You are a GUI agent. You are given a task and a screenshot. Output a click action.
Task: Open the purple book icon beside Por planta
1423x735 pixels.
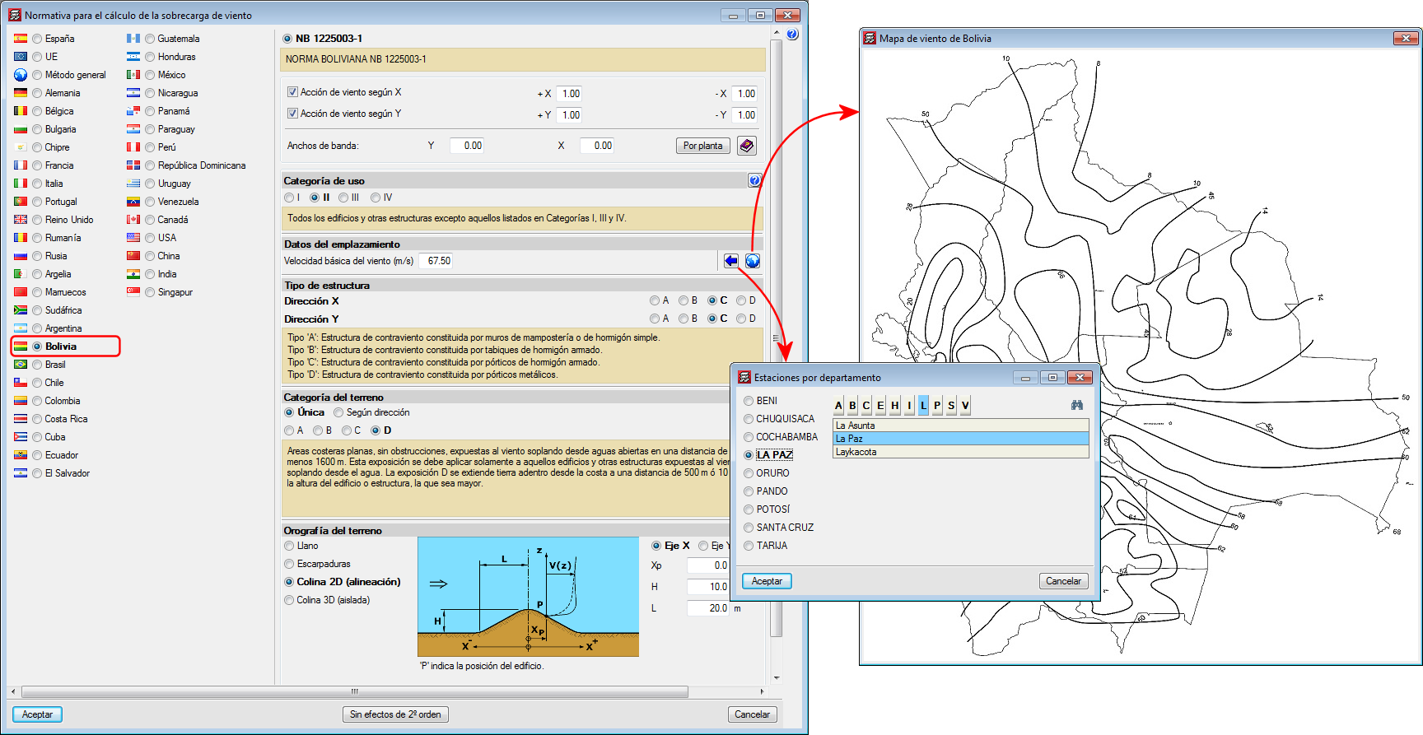point(746,146)
